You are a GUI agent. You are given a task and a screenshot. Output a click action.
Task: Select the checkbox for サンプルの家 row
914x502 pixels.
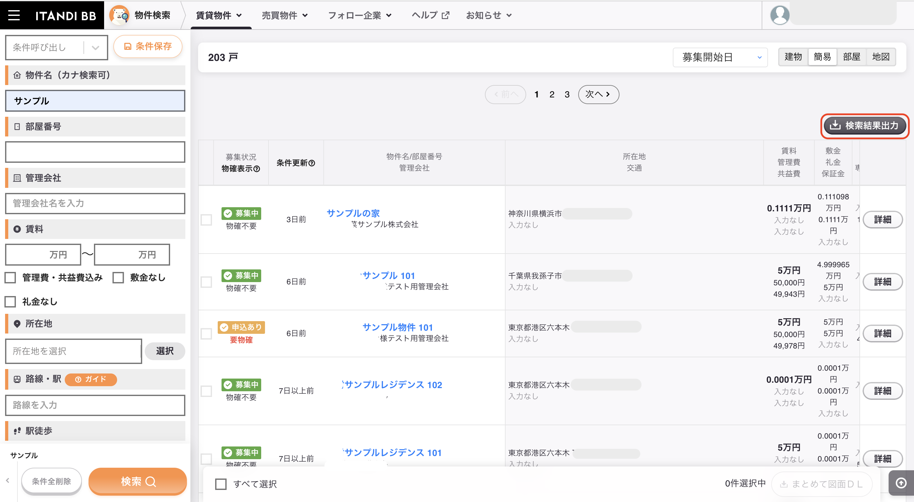206,220
